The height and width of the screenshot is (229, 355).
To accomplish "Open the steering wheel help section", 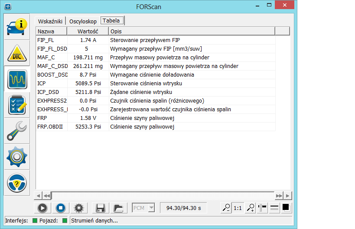I will [x=17, y=183].
